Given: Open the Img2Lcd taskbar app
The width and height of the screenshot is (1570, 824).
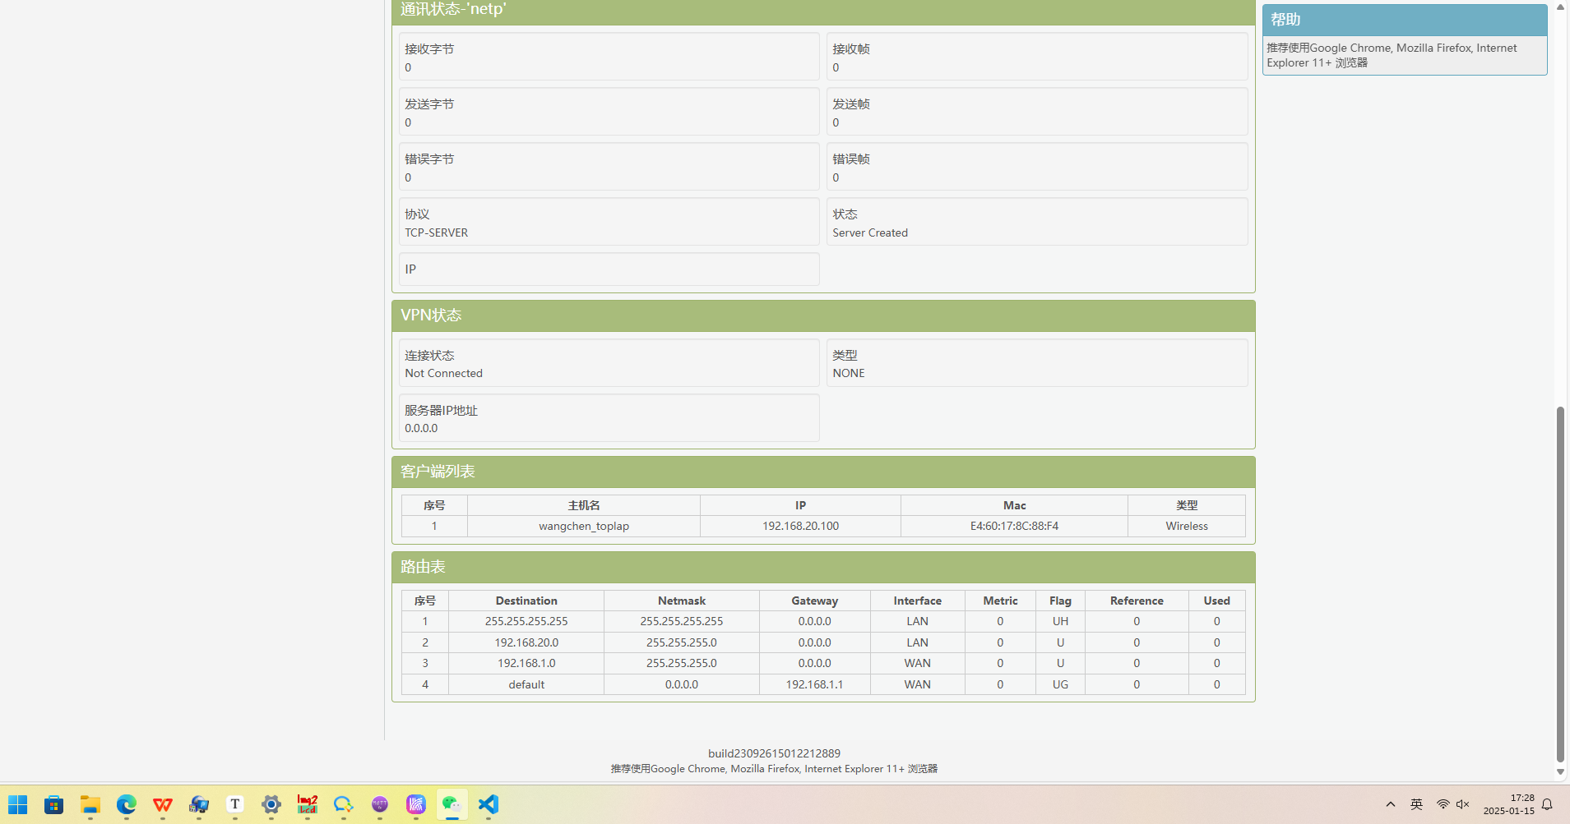Looking at the screenshot, I should pos(308,804).
